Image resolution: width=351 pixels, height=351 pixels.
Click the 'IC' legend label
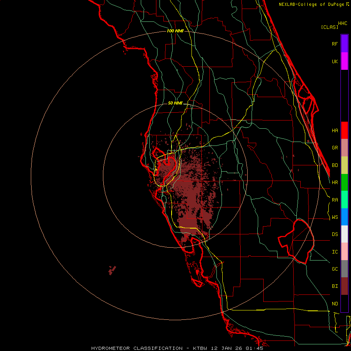click(335, 252)
